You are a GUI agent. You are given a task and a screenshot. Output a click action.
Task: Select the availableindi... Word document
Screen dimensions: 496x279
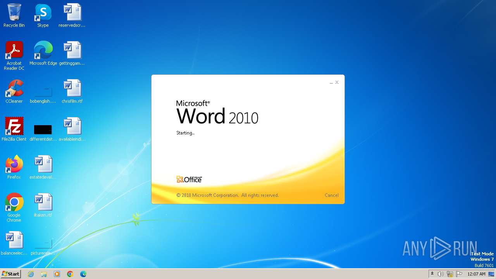point(72,129)
